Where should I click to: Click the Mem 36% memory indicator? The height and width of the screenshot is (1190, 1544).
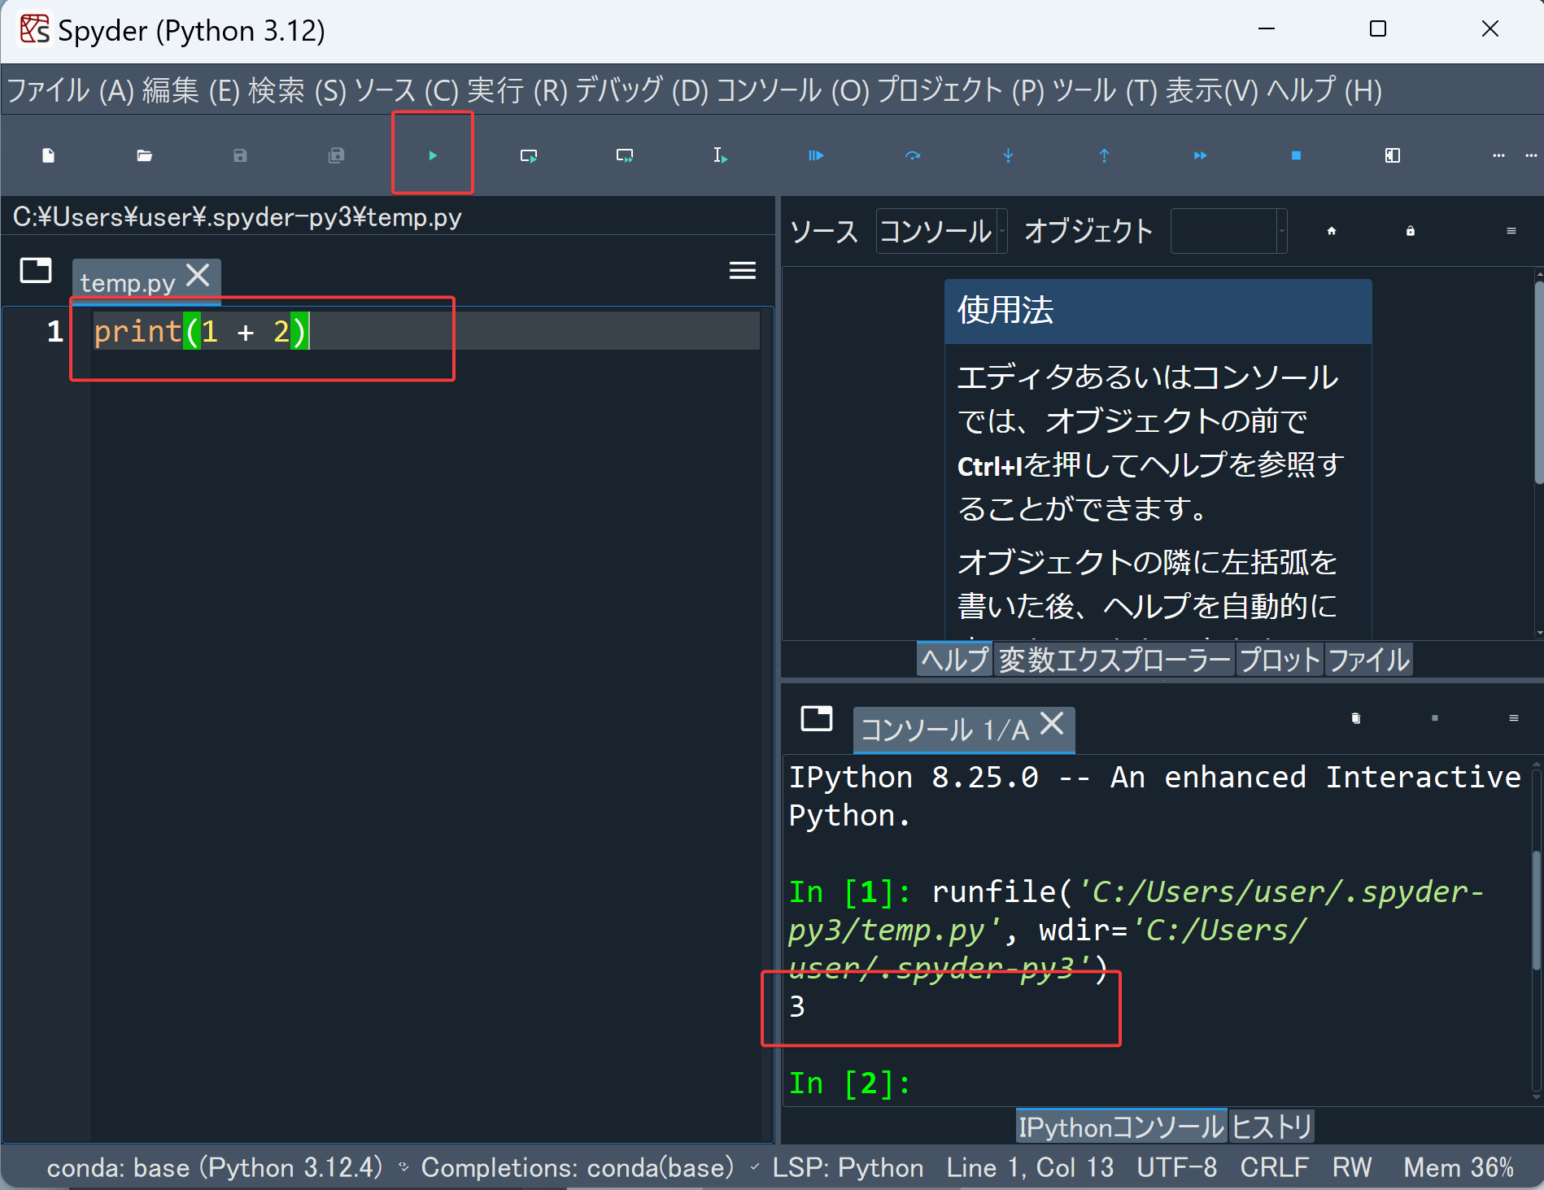click(x=1459, y=1168)
